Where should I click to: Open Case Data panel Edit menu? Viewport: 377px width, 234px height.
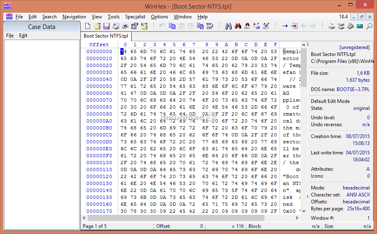[x=23, y=36]
